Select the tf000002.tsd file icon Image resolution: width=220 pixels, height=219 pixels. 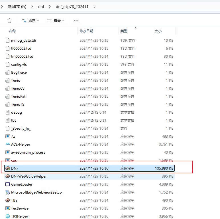[8, 48]
